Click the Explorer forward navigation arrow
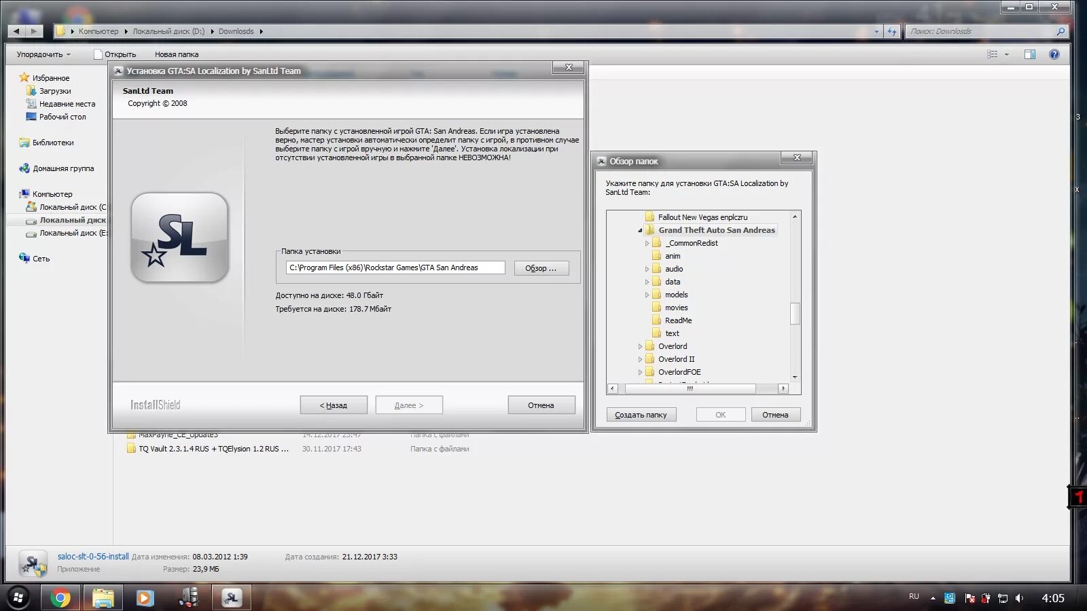1087x611 pixels. (34, 31)
